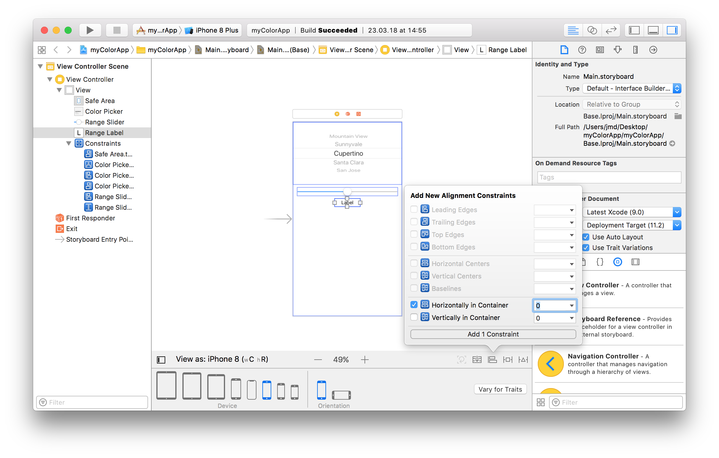Click the Stop button in toolbar
The image size is (719, 458).
[117, 30]
